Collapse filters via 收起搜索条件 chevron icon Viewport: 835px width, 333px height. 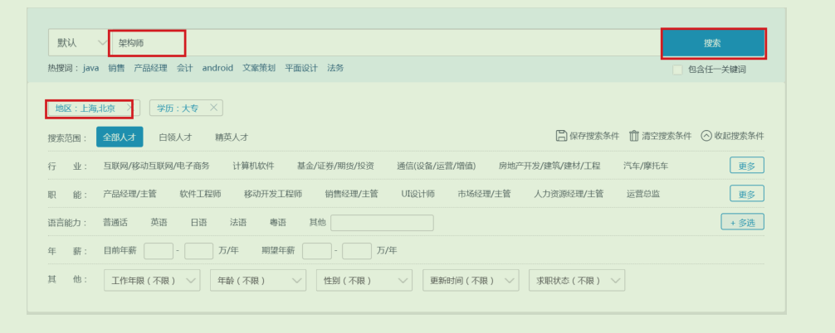tap(706, 135)
